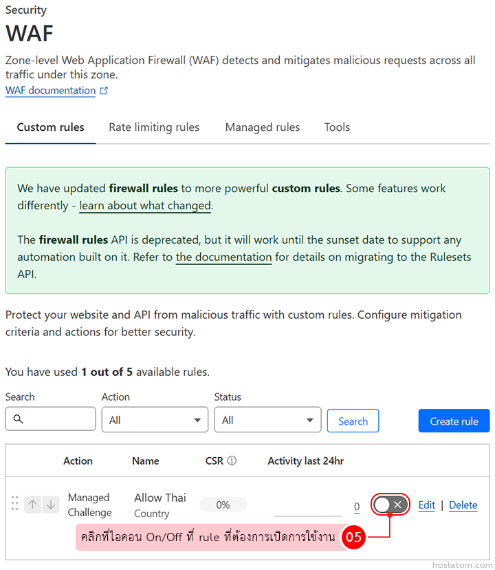Image resolution: width=495 pixels, height=570 pixels.
Task: Click the Search button
Action: 353,421
